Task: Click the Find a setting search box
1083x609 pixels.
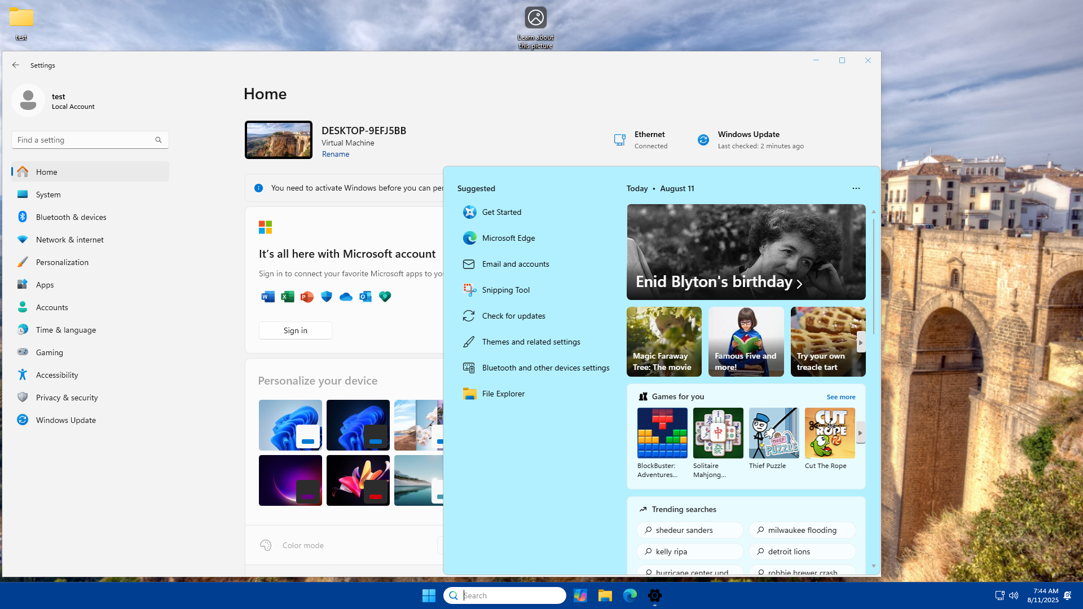Action: click(90, 140)
